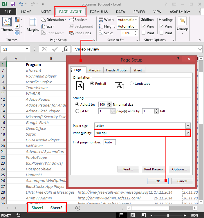Select Landscape orientation radio button
Viewport: 204px width, 218px height.
click(131, 84)
